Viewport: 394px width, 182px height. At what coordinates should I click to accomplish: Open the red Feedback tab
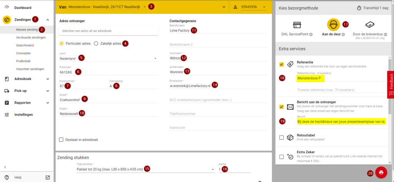[x=391, y=83]
